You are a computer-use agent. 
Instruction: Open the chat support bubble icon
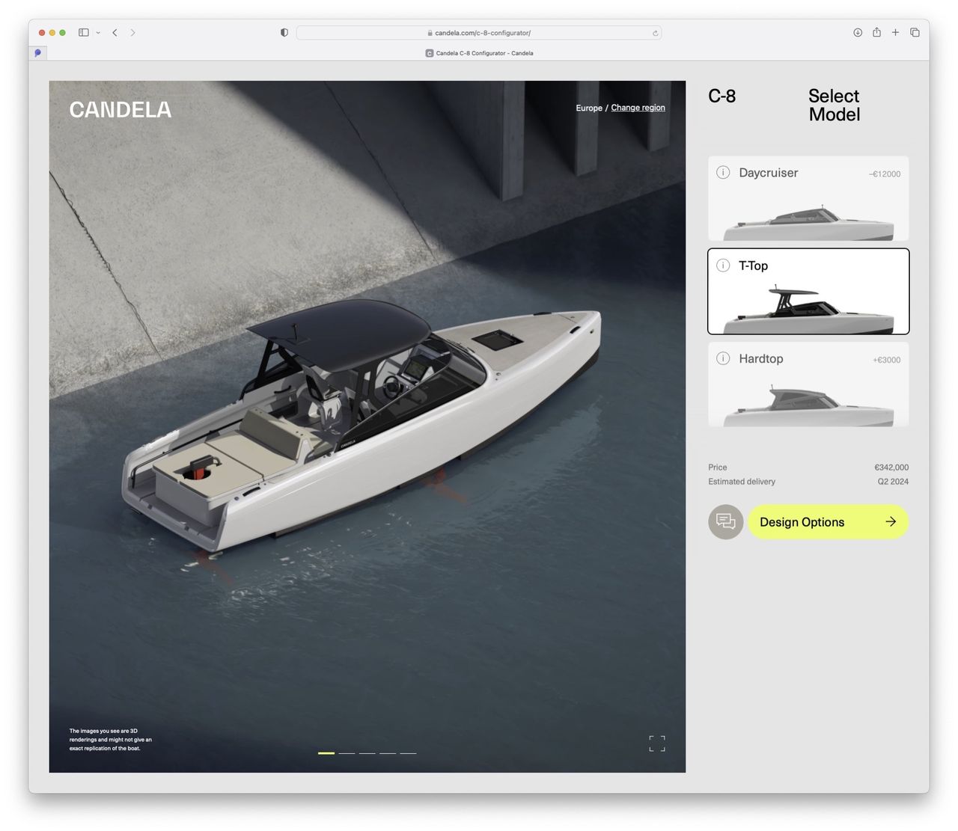pos(725,522)
